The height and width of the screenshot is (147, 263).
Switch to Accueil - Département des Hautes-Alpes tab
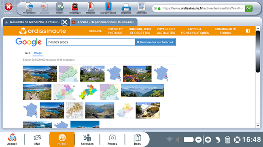104,22
